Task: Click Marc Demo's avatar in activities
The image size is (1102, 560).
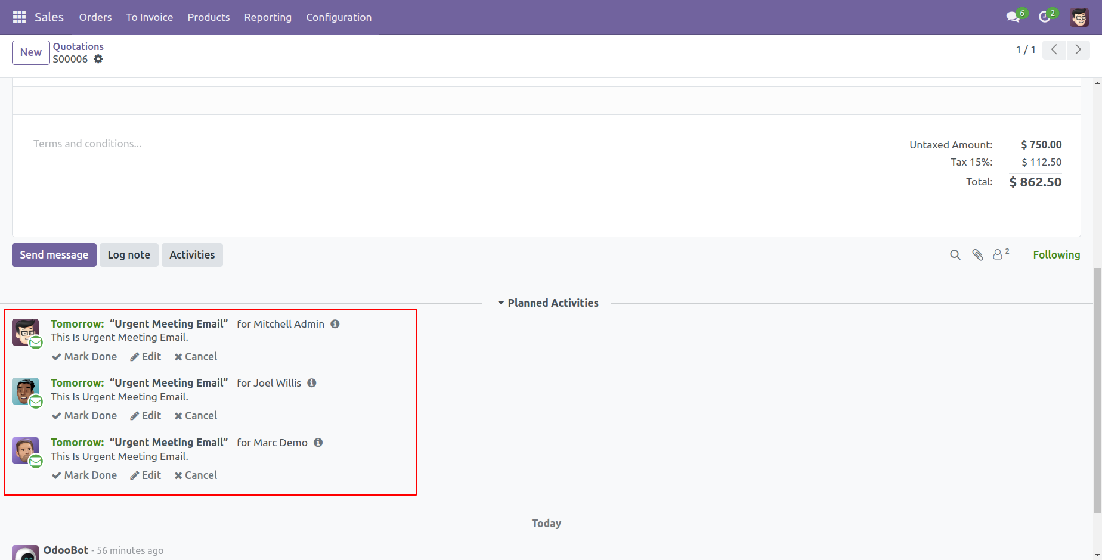Action: pos(26,451)
